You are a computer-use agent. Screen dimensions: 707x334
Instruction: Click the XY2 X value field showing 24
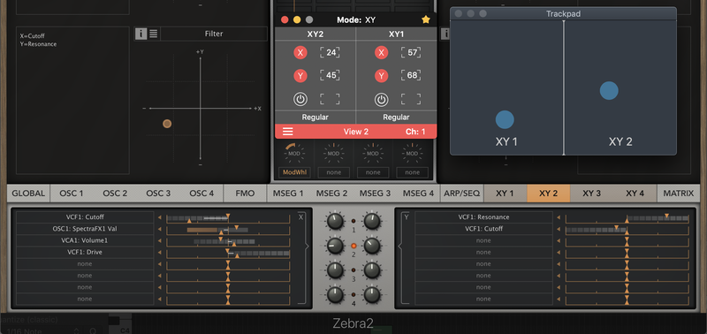tap(330, 53)
